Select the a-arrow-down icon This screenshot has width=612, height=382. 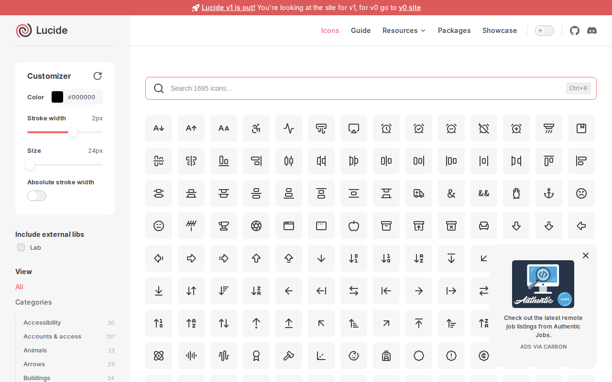click(x=159, y=128)
